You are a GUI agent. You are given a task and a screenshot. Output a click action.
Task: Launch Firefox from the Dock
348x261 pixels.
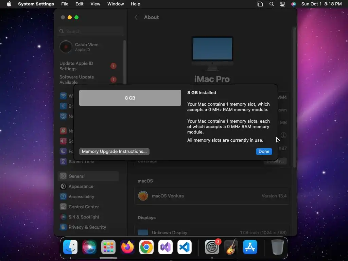127,247
